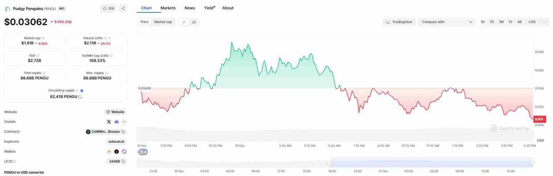The width and height of the screenshot is (553, 176).
Task: Expand Volume (24h) details arrow
Action: (x=110, y=38)
